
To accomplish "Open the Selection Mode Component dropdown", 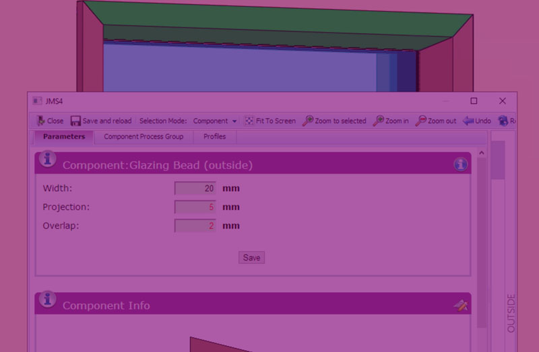I will (x=215, y=121).
